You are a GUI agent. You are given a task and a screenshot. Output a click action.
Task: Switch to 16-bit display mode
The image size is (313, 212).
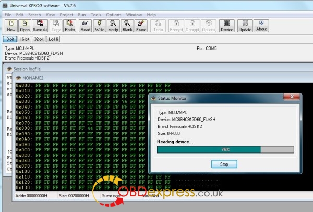(25, 39)
